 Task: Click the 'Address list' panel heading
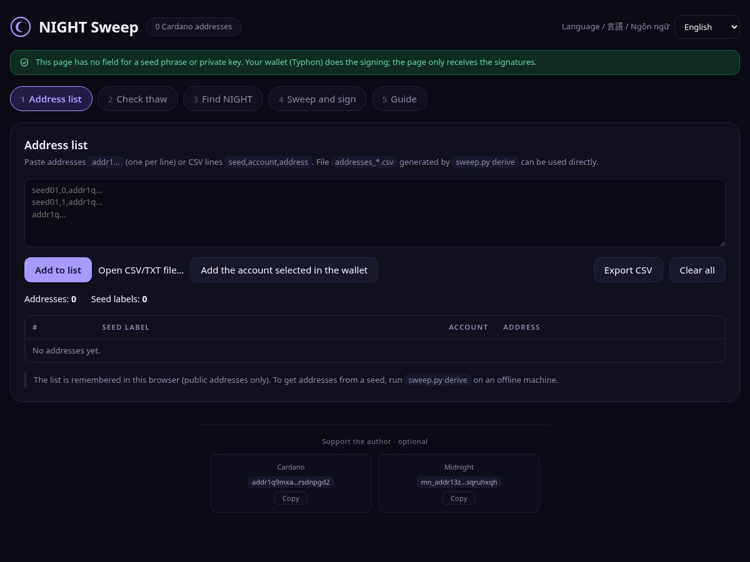point(56,145)
